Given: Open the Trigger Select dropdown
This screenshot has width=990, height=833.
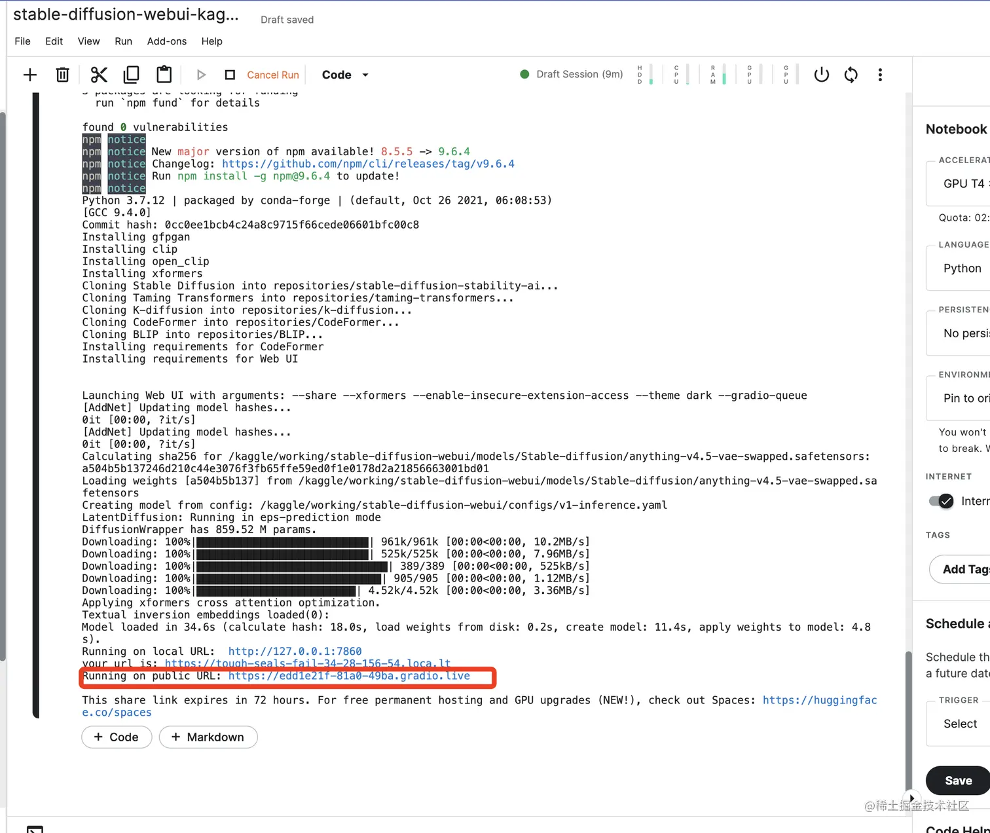Looking at the screenshot, I should pos(959,724).
